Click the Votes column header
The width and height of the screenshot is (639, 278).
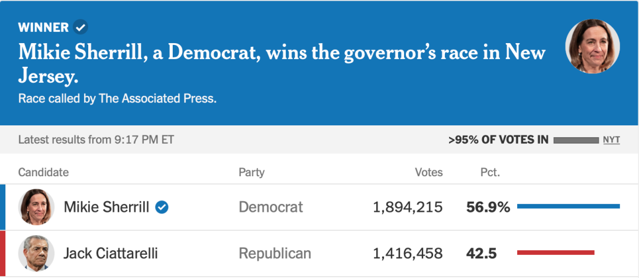(428, 172)
